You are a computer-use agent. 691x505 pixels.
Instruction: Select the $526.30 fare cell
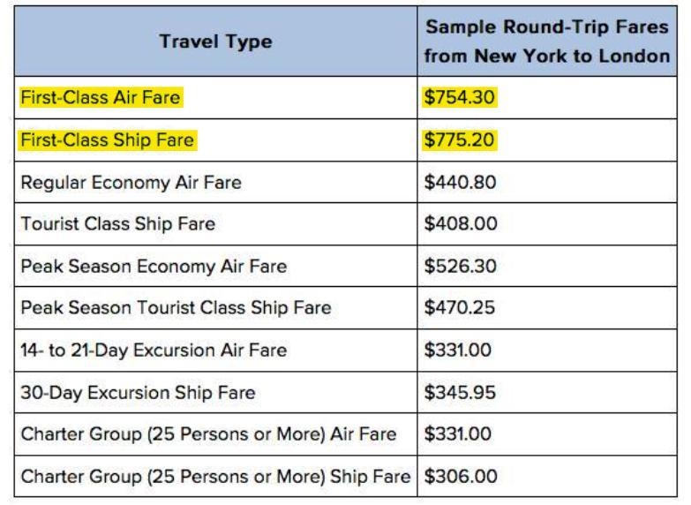547,267
